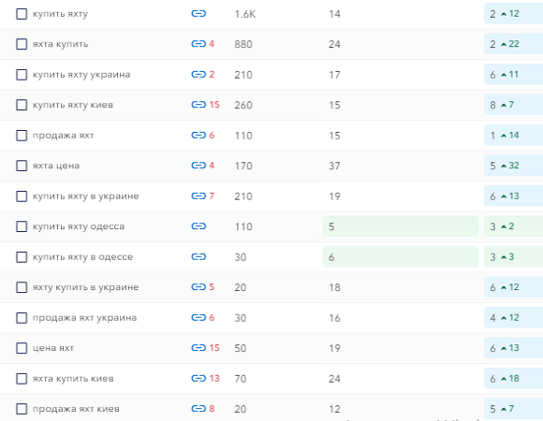The width and height of the screenshot is (543, 421).
Task: Open link icon for продажа яхт row
Action: [x=198, y=135]
